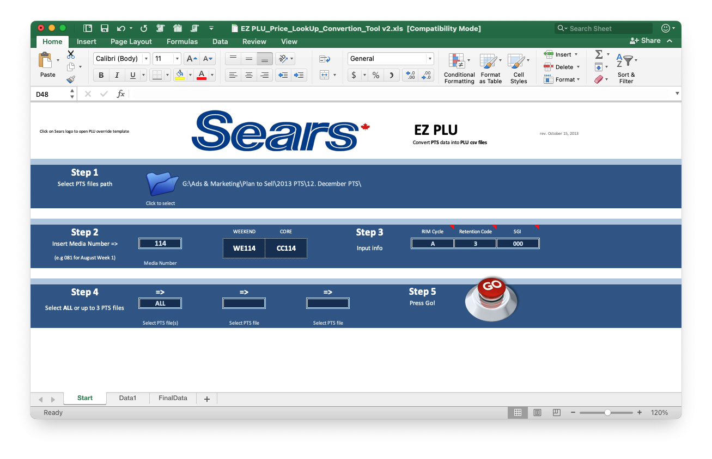Image resolution: width=712 pixels, height=459 pixels.
Task: Click the Redo icon in quick access toolbar
Action: (144, 28)
